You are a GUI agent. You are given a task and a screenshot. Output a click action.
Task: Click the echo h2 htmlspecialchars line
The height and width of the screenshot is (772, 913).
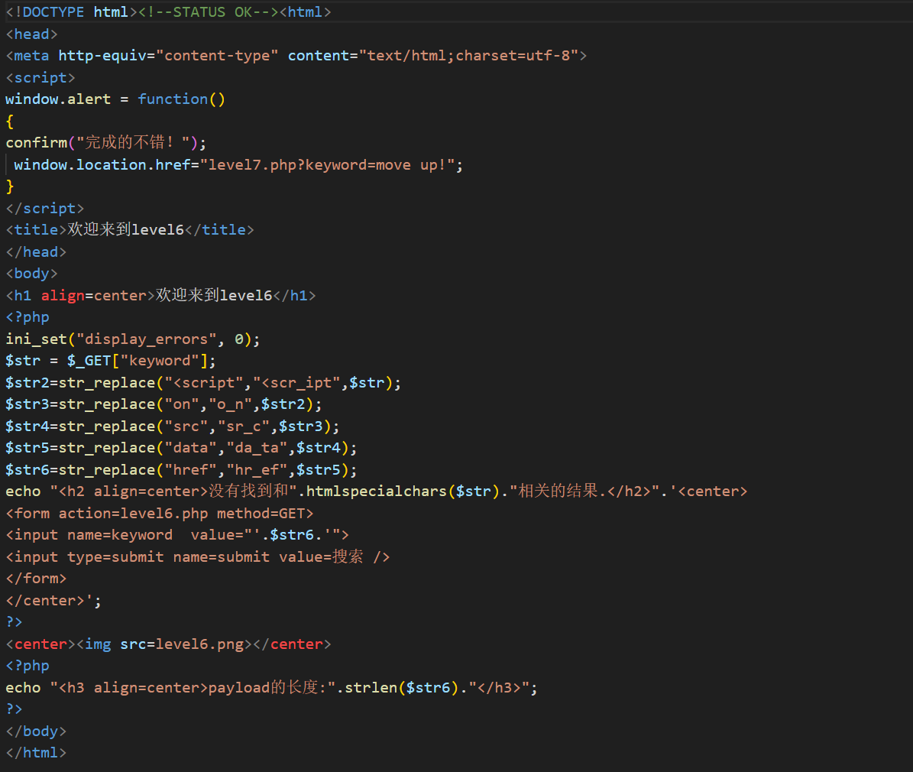click(377, 491)
